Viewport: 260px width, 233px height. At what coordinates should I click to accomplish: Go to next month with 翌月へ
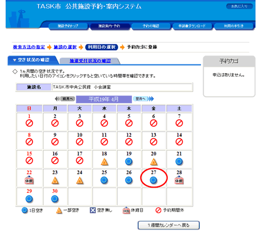[x=143, y=99]
